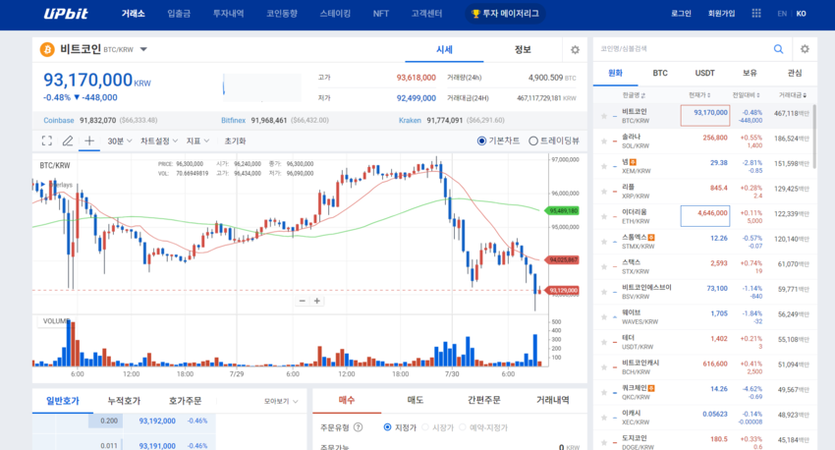Click the 93,192,000 order book price

click(x=157, y=421)
